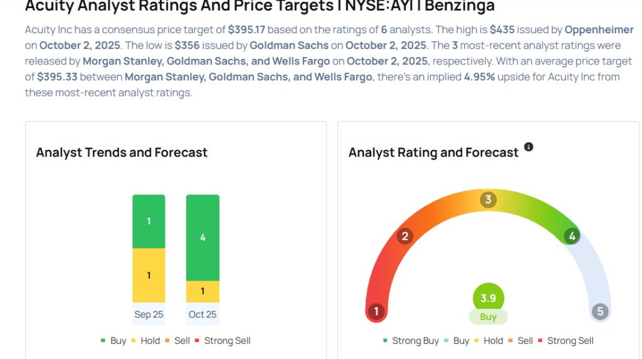The image size is (642, 359).
Task: Toggle Strong Sell legend in Trends chart
Action: click(223, 341)
